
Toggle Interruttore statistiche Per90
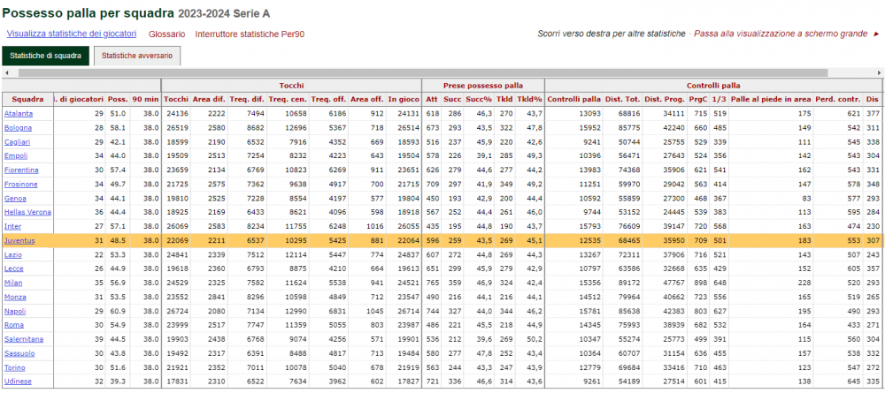250,34
